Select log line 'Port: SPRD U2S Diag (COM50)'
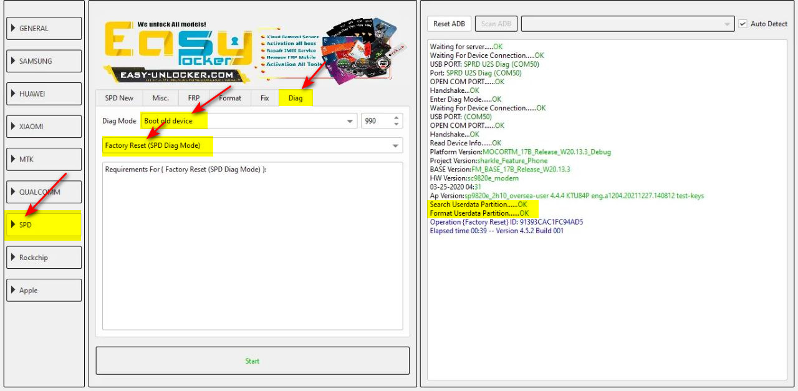Image resolution: width=798 pixels, height=391 pixels. click(x=476, y=73)
